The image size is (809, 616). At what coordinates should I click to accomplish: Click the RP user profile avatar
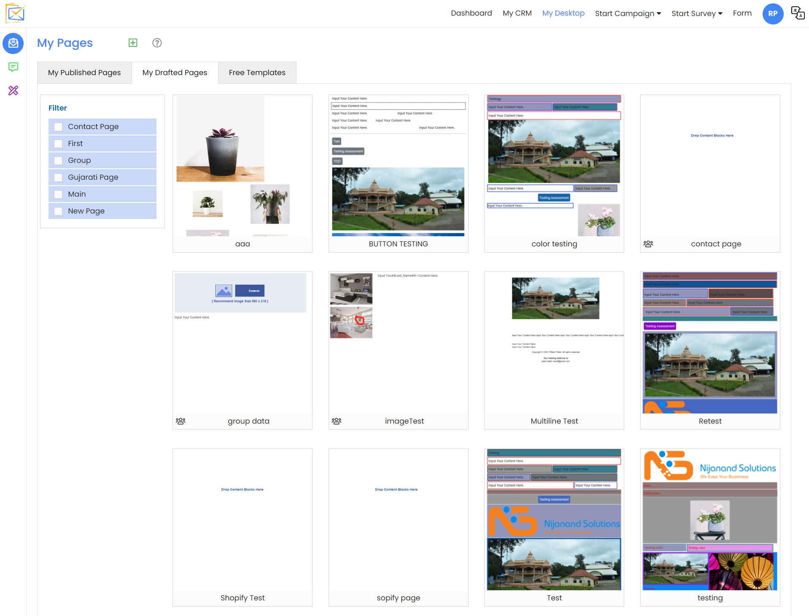point(772,14)
